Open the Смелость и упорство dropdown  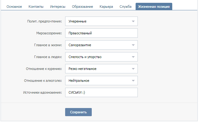coord(101,57)
